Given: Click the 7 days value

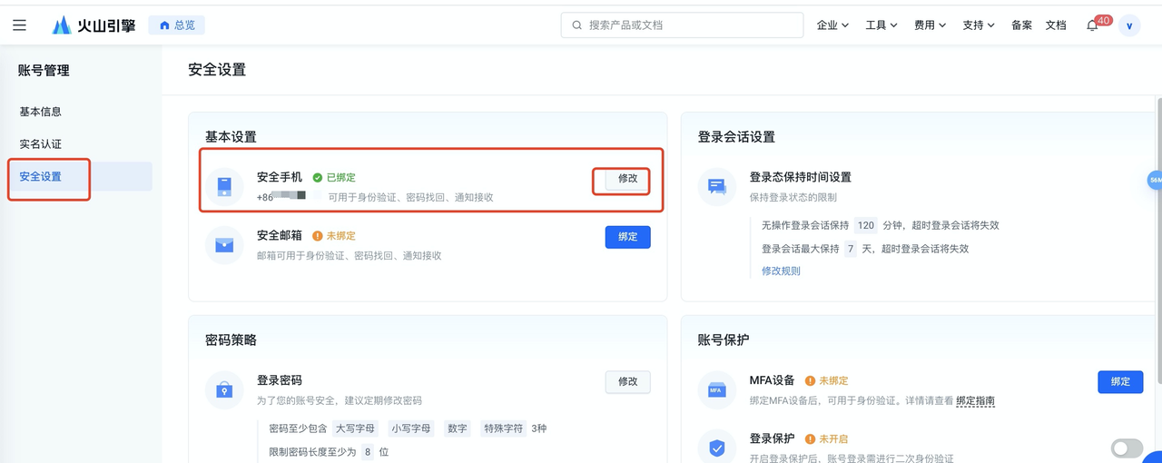Looking at the screenshot, I should point(851,249).
